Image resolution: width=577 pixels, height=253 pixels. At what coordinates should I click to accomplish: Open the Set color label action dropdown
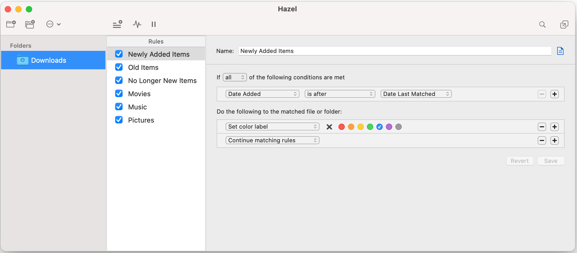(x=273, y=126)
